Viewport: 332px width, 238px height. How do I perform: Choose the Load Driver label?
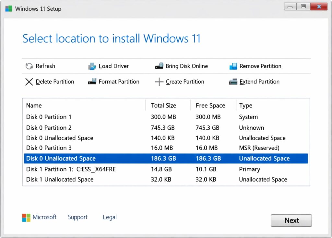[114, 66]
